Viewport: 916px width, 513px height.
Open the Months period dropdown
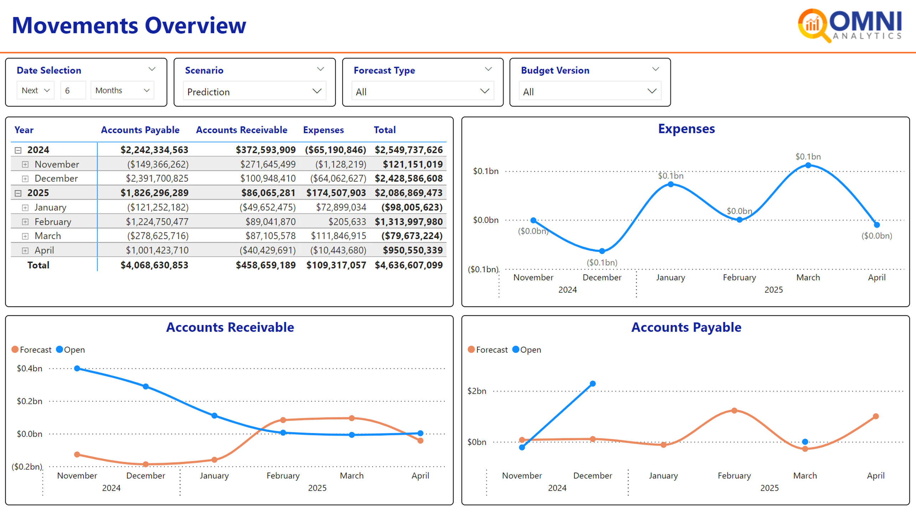click(122, 90)
